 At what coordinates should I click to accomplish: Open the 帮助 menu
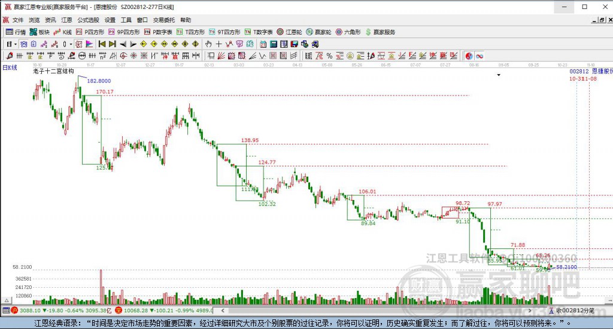tap(186, 20)
